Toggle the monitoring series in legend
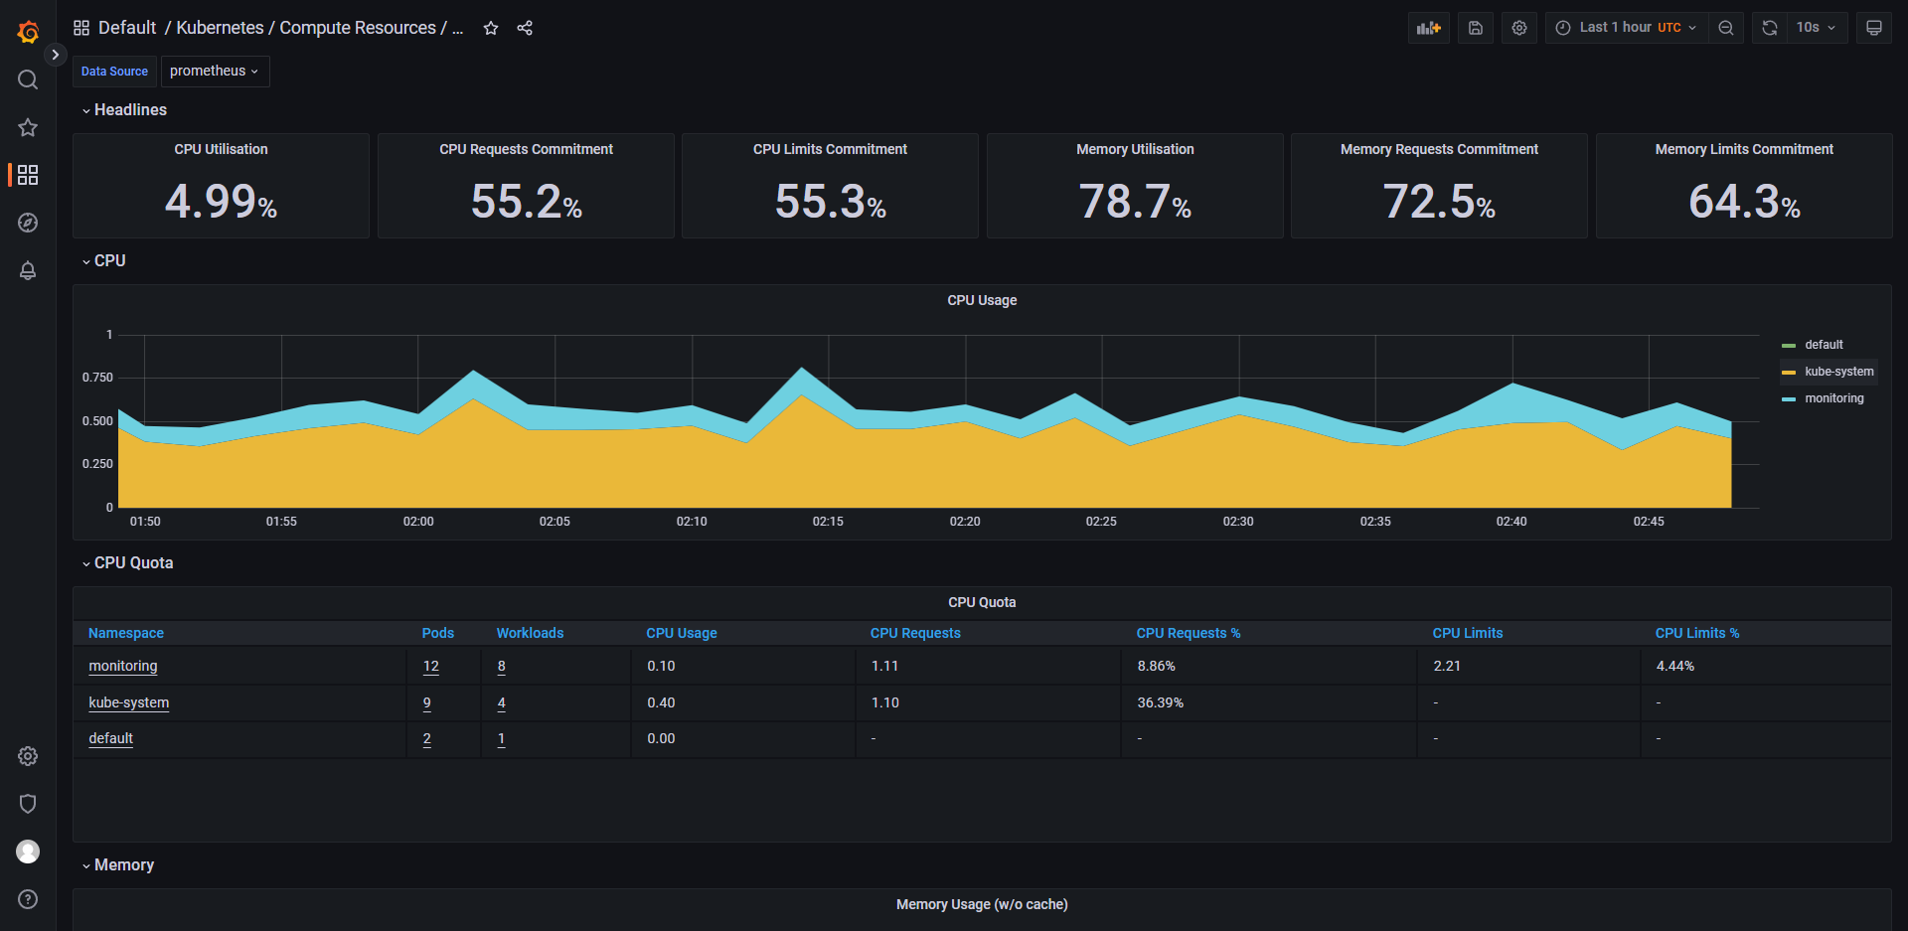This screenshot has width=1908, height=931. 1833,398
